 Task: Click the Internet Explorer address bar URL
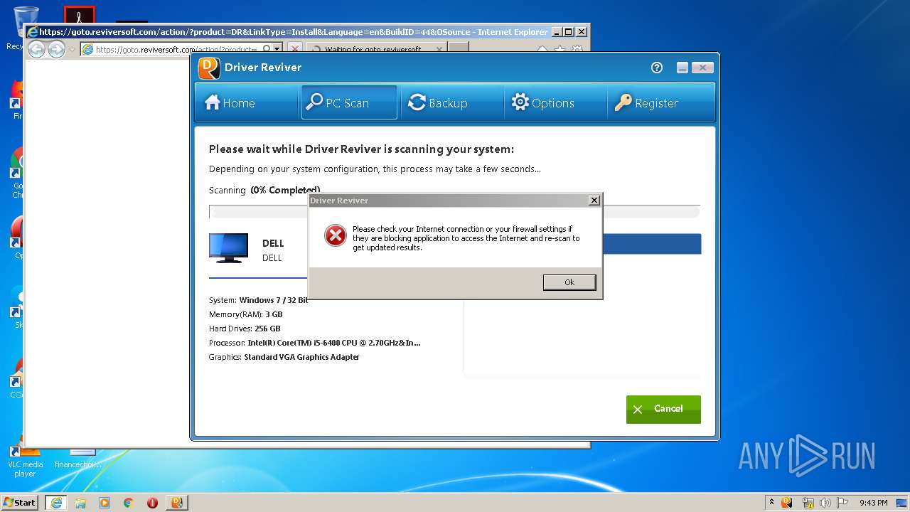176,49
